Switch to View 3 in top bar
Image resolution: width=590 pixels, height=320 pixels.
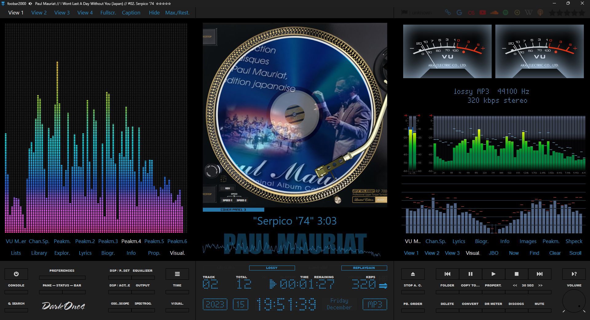pyautogui.click(x=62, y=13)
